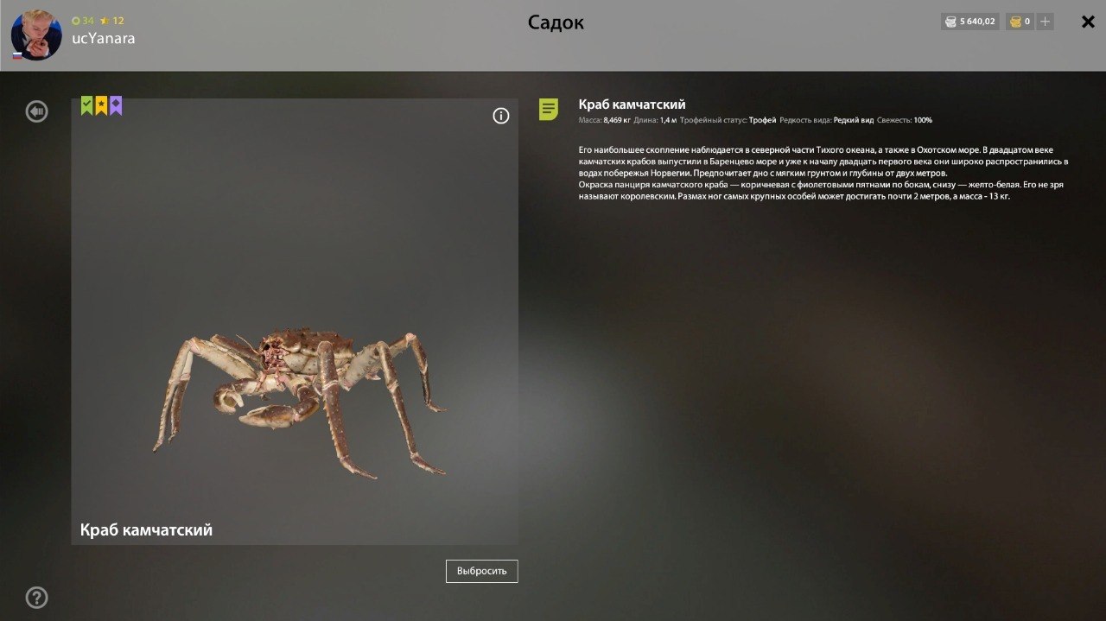Click the gold coin purse icon
The height and width of the screenshot is (621, 1106).
[x=1017, y=21]
